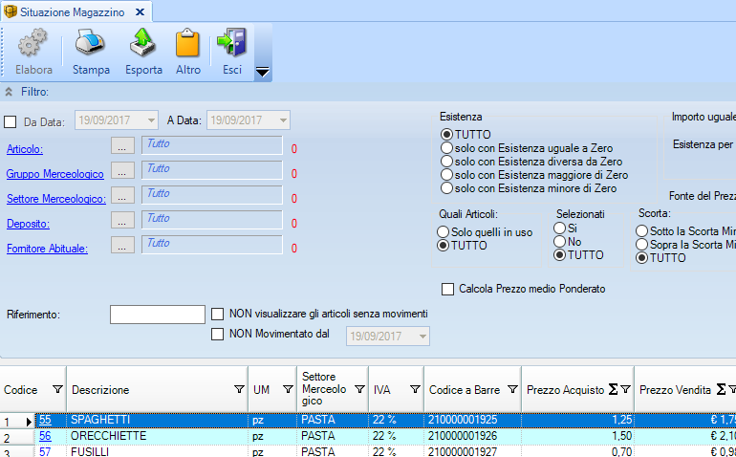Open the Altro clipboard tool
Image resolution: width=736 pixels, height=457 pixels.
(x=188, y=45)
